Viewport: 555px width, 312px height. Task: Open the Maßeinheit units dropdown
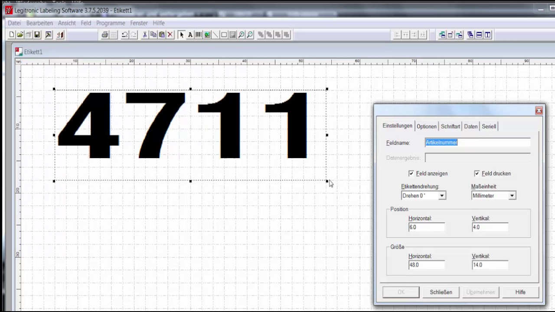coord(512,195)
